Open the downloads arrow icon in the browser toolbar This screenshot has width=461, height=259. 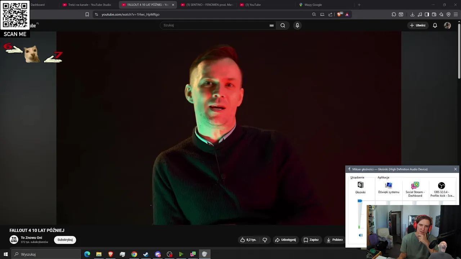point(412,14)
